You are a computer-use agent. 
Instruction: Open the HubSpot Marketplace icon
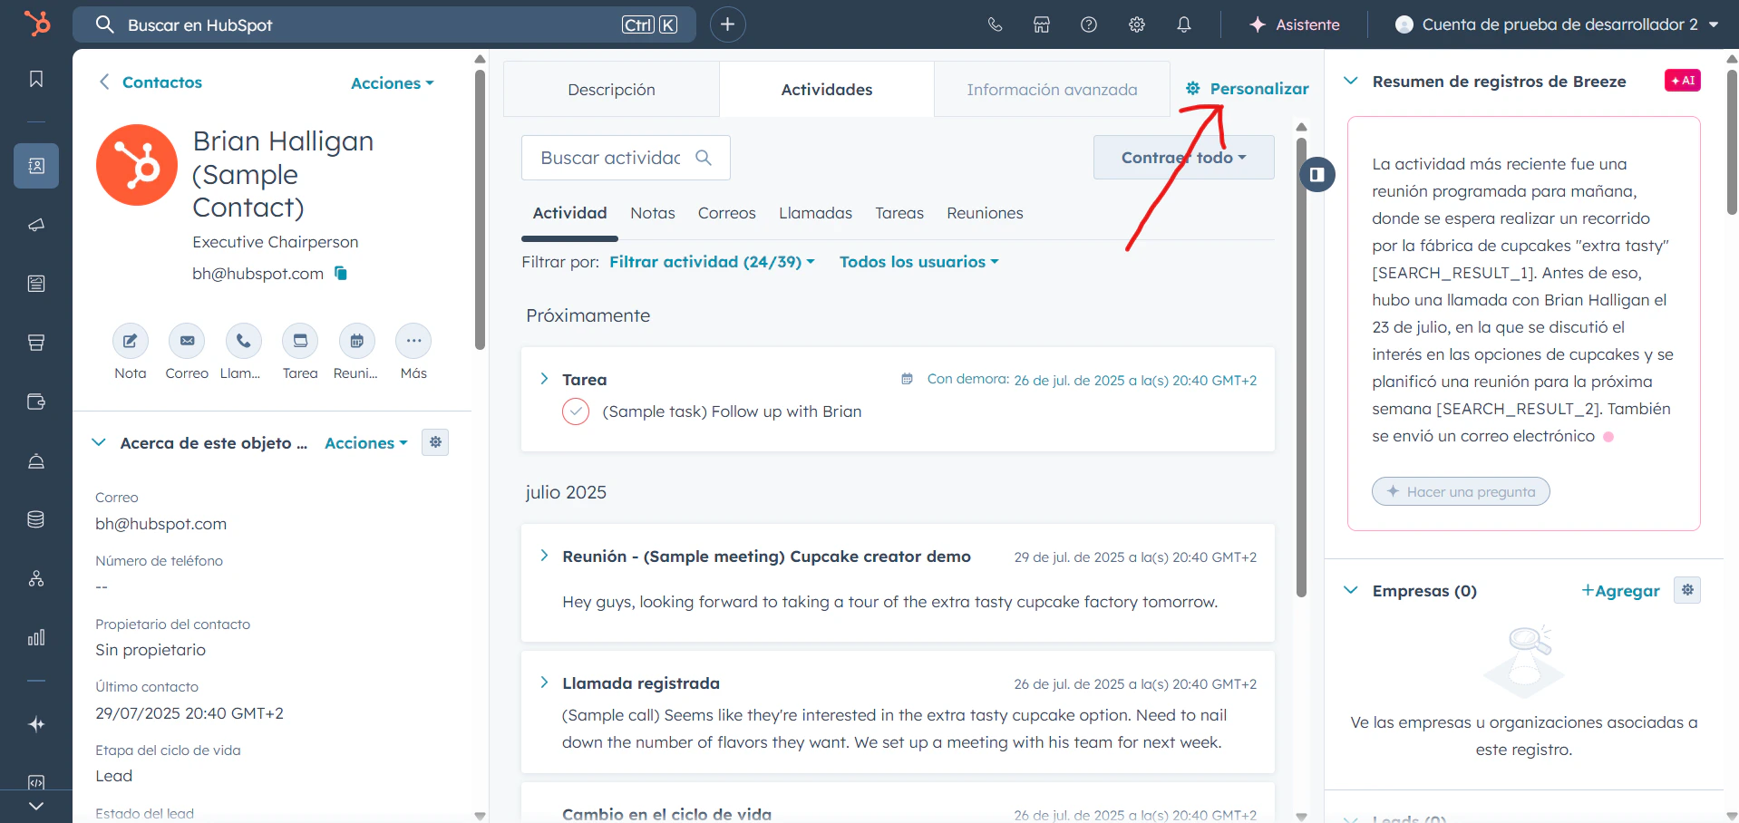click(1041, 24)
